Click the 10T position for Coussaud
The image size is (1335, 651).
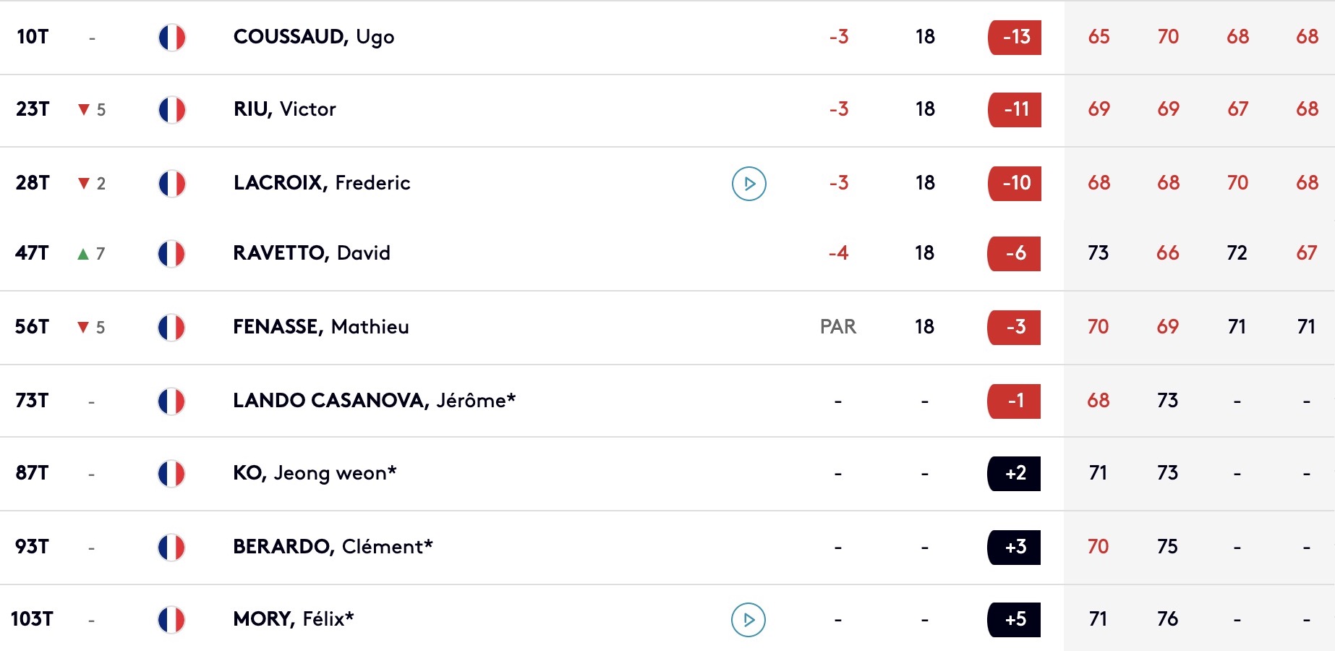(33, 37)
